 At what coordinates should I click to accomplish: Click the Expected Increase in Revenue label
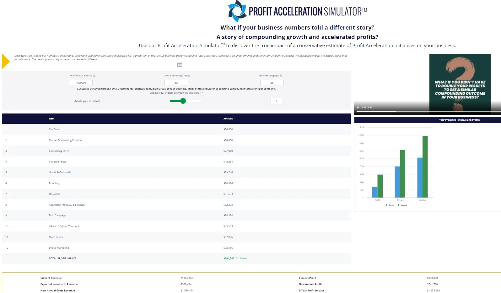click(59, 284)
